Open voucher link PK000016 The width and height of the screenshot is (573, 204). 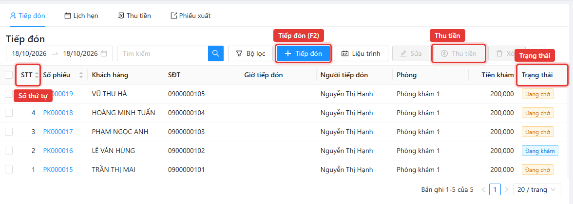tap(58, 151)
